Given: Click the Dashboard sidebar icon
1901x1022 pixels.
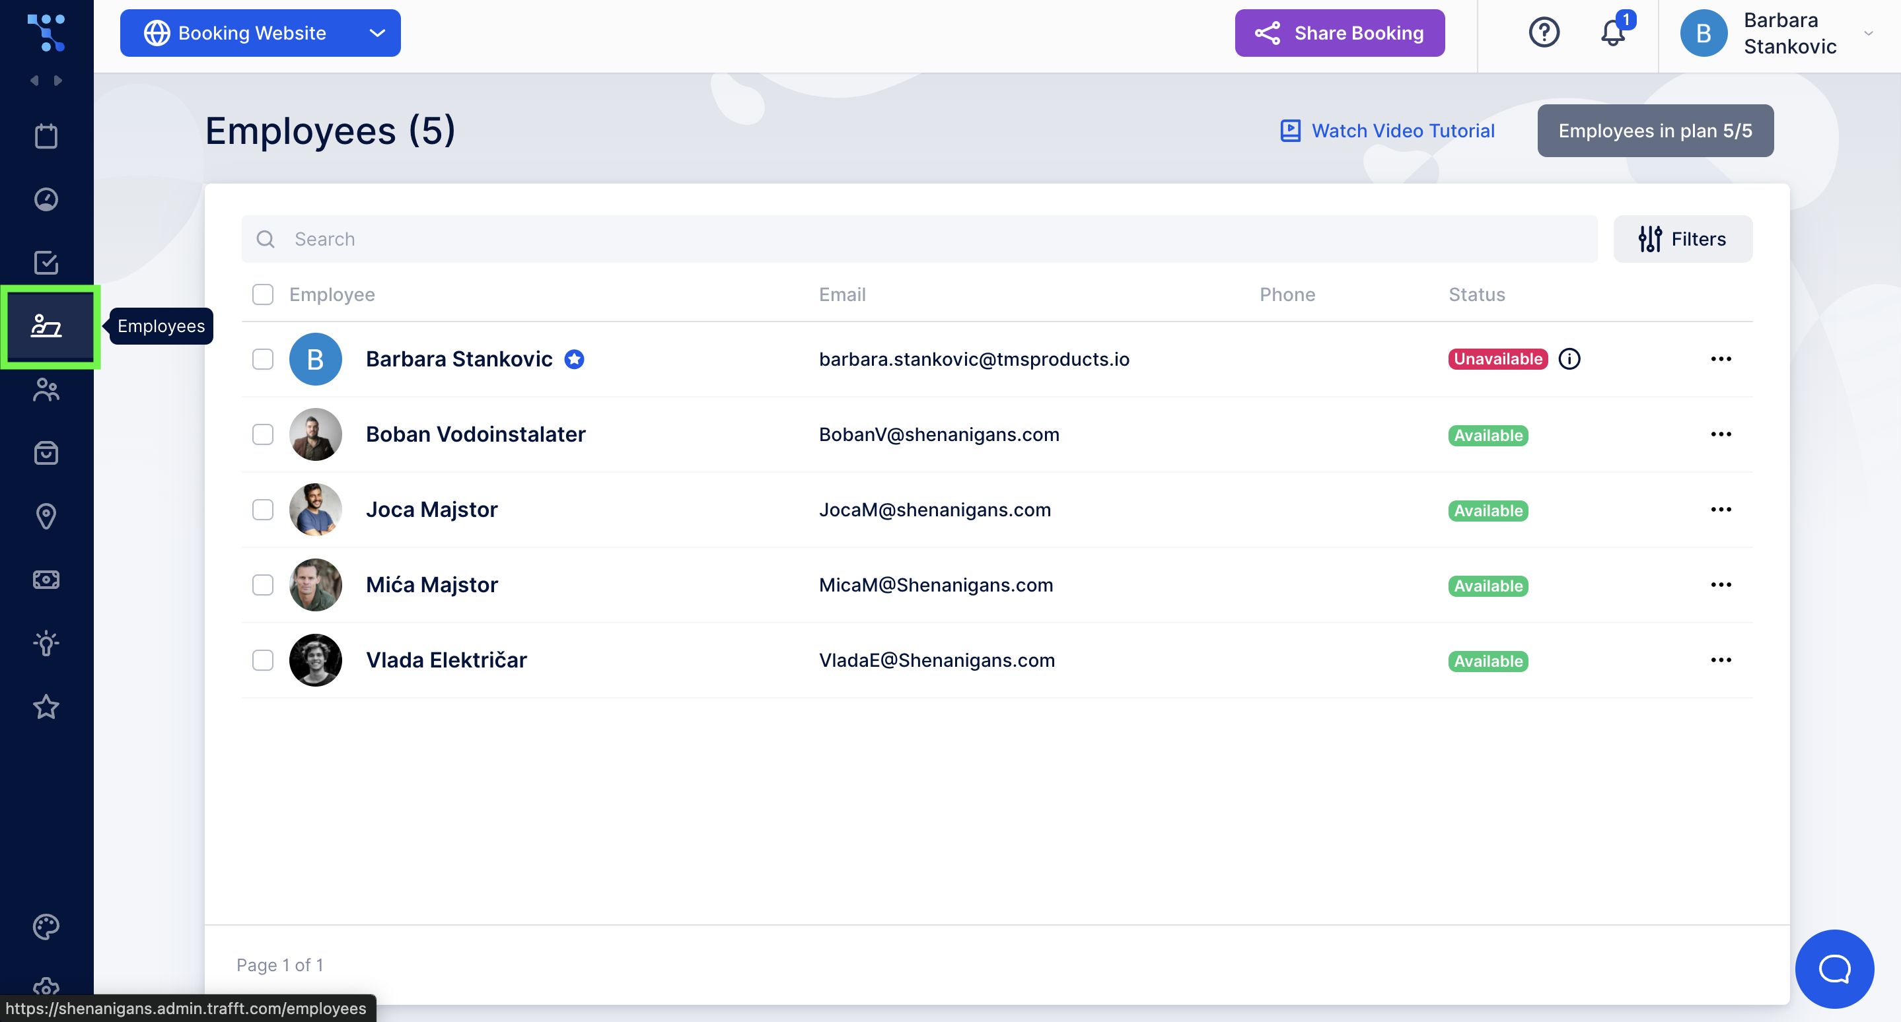Looking at the screenshot, I should click(x=47, y=199).
